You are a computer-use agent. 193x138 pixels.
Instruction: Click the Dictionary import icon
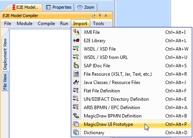(x=76, y=132)
